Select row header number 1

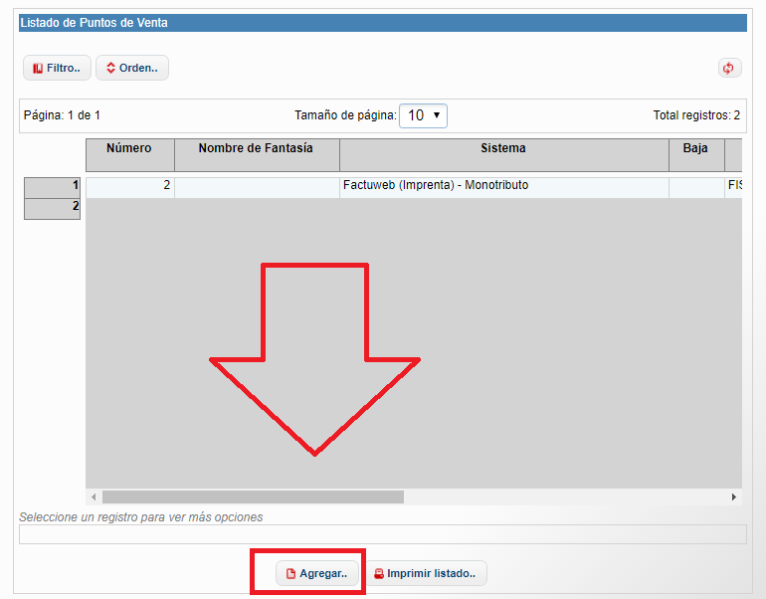point(52,187)
